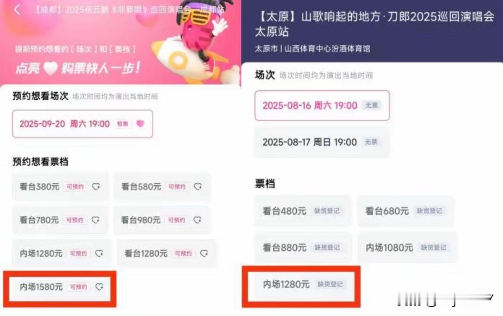Select the 2025-09-20 周六 19:00 presale session

point(83,124)
